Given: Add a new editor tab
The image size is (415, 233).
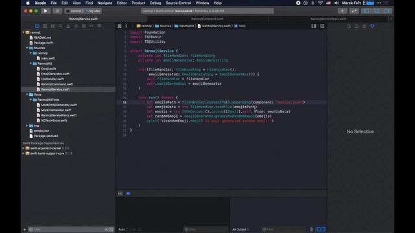Looking at the screenshot, I should (x=391, y=19).
